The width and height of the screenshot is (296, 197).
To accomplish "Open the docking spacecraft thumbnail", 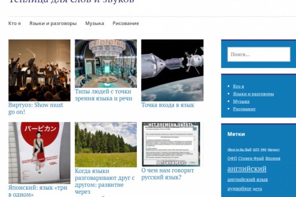I will point(172,70).
